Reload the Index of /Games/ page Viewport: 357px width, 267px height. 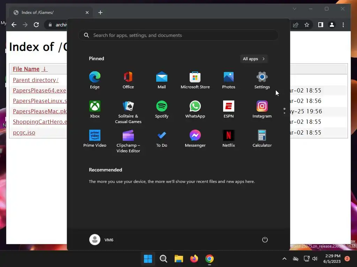coord(36,25)
